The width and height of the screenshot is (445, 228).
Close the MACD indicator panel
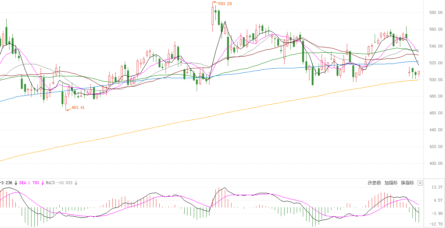click(420, 183)
